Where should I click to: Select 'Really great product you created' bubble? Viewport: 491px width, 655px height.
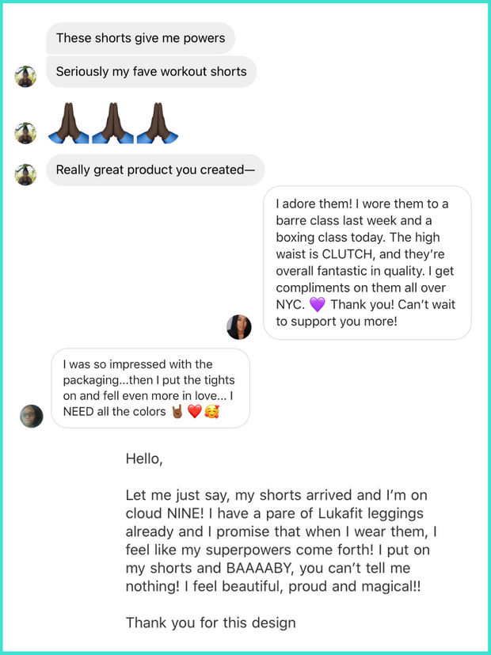point(155,170)
